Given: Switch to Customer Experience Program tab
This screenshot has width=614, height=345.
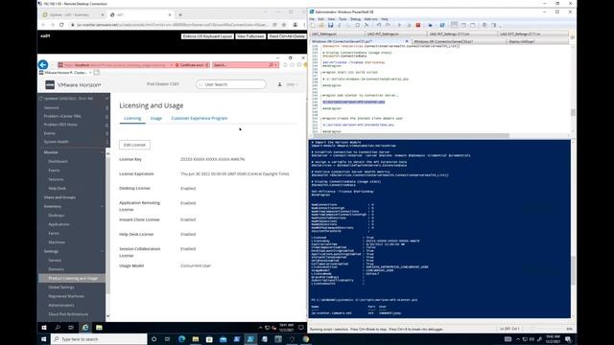Looking at the screenshot, I should pyautogui.click(x=200, y=118).
